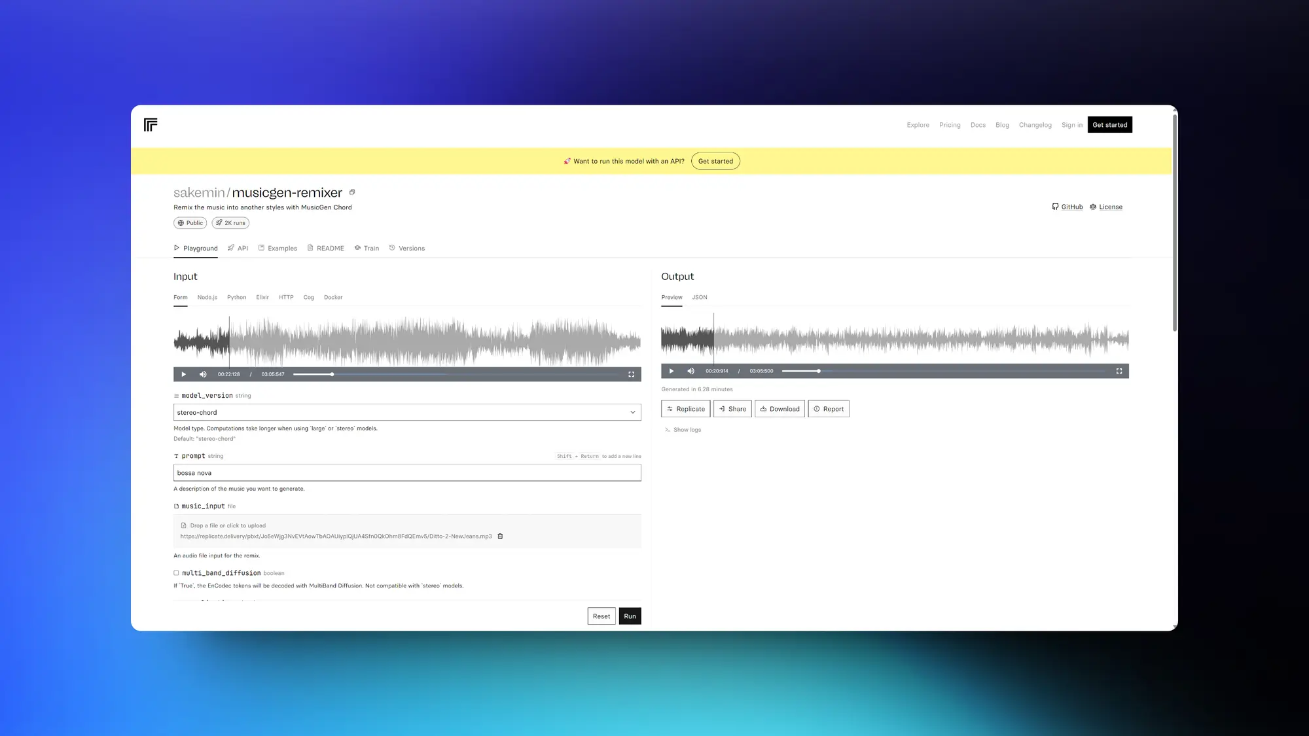Click the page vertical scrollbar
Image resolution: width=1309 pixels, height=736 pixels.
coord(1175,222)
